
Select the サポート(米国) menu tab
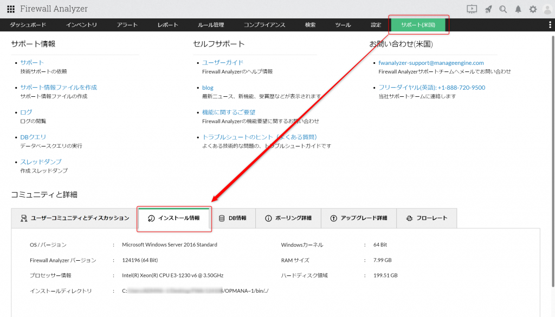pyautogui.click(x=418, y=25)
